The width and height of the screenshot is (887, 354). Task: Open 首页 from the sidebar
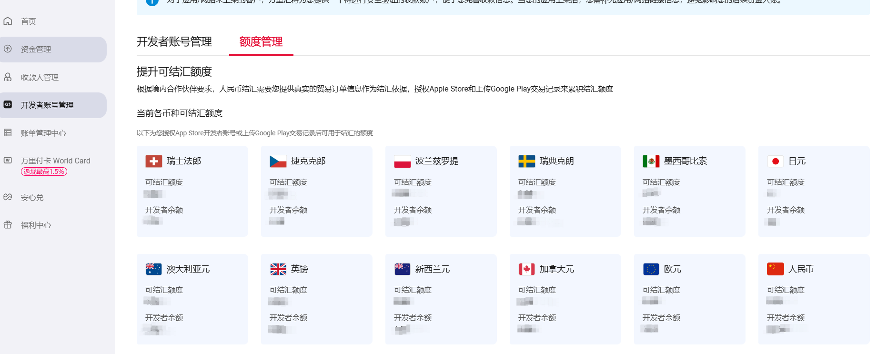tap(29, 21)
